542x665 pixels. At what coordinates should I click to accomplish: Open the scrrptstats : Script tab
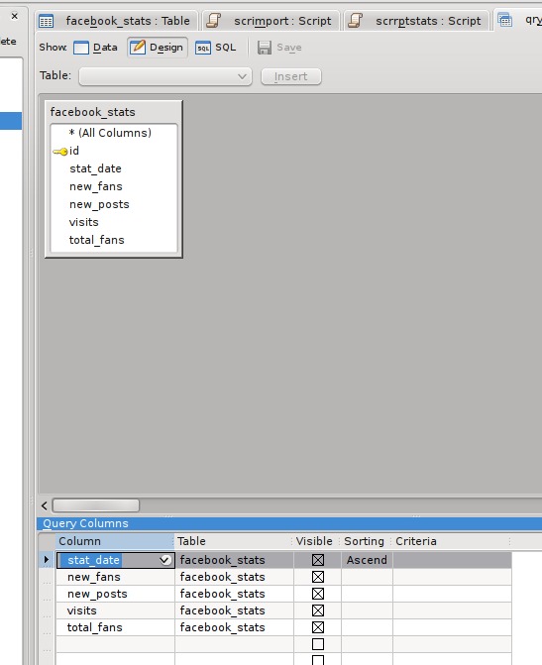click(415, 21)
